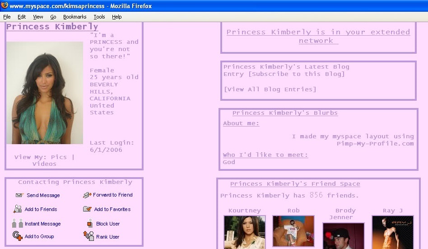Click the Add to Favorites link
The image size is (428, 249).
(112, 209)
